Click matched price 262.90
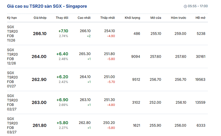Viewport: 221px width, 136px height. point(39,80)
